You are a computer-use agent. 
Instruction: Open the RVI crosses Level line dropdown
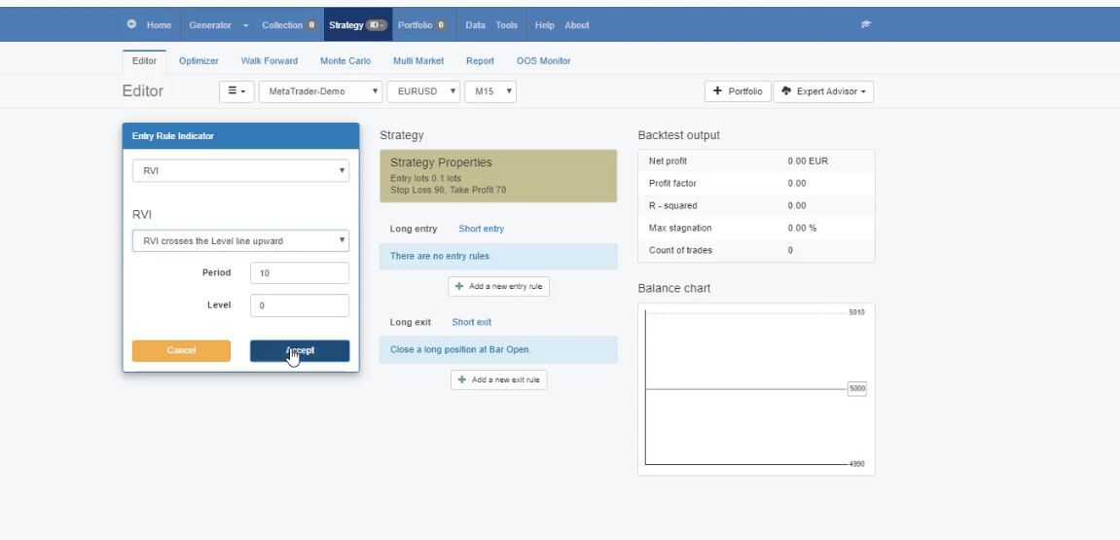(x=240, y=240)
